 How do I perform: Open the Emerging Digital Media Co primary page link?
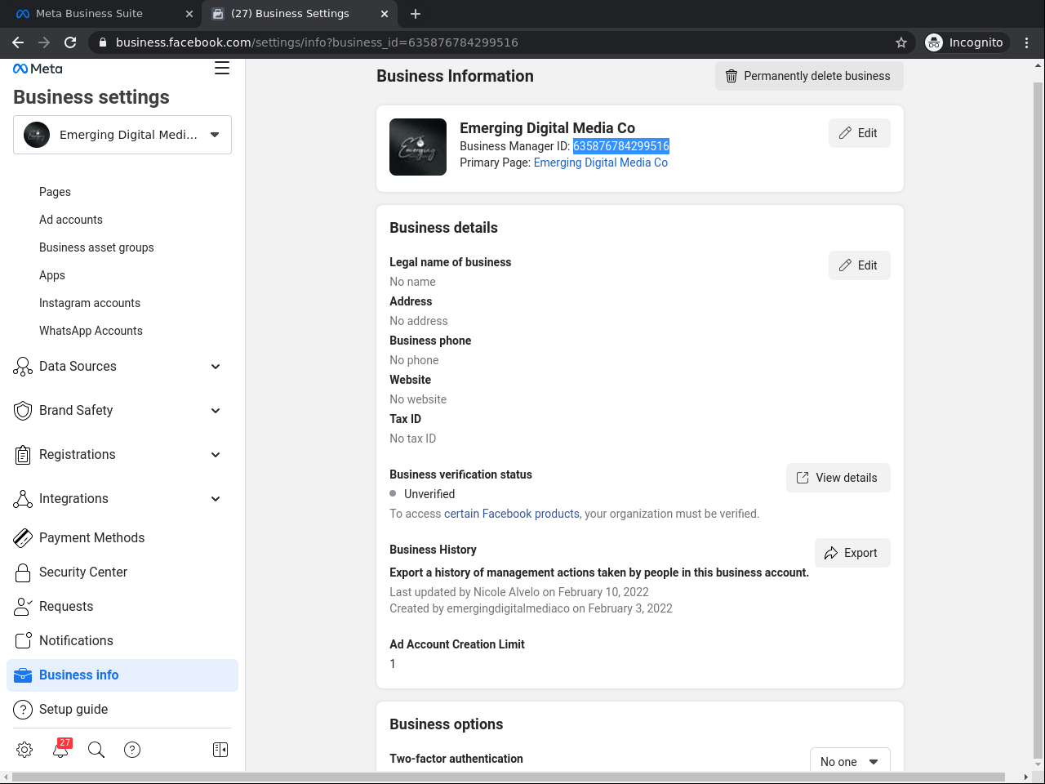(600, 163)
